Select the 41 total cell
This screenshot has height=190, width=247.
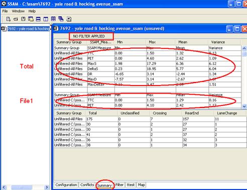click(102, 134)
